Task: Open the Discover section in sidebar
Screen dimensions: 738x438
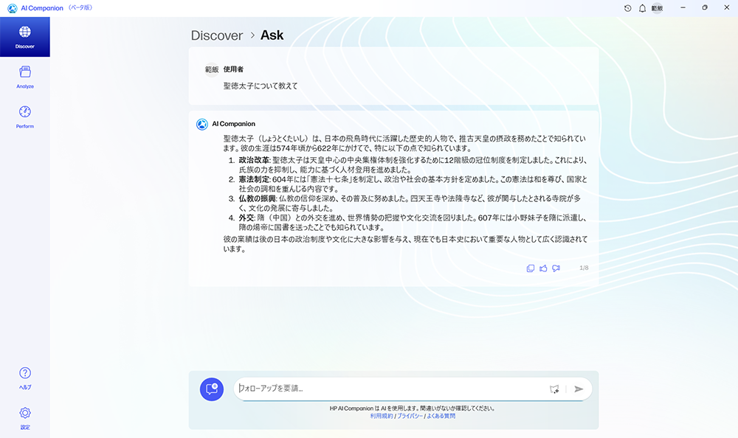Action: pyautogui.click(x=24, y=37)
